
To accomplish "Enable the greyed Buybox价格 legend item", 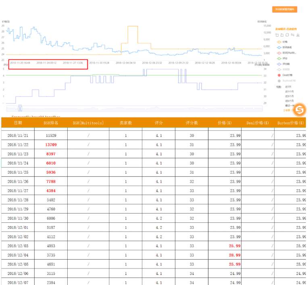I will click(x=285, y=81).
